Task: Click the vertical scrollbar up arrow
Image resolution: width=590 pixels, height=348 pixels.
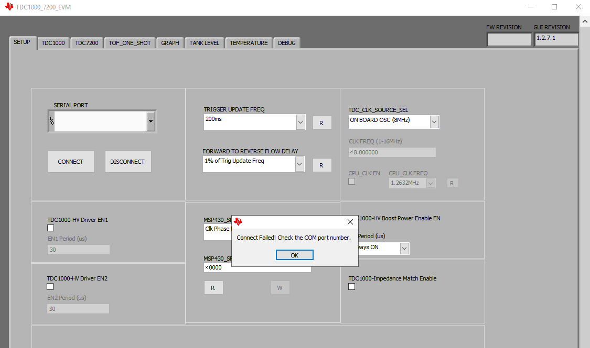Action: tap(585, 21)
